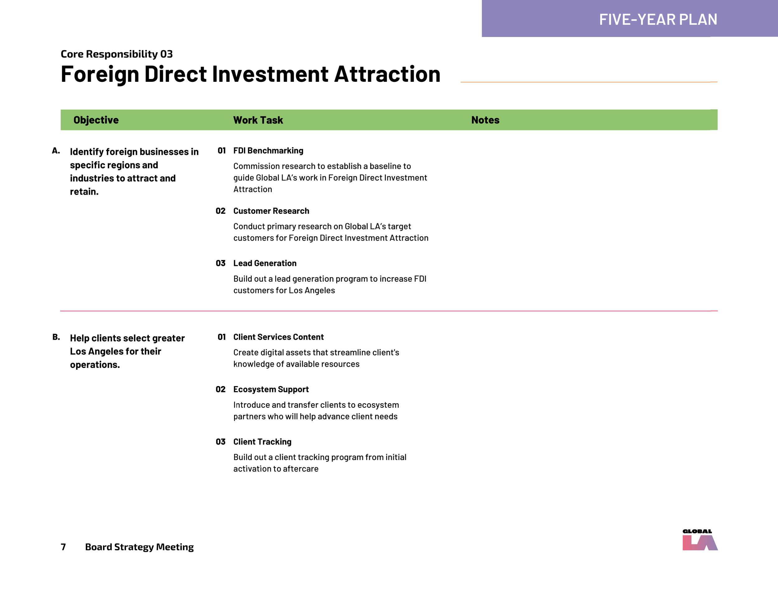Click the 'Ecosystem Support' task heading
Image resolution: width=778 pixels, height=601 pixels.
click(271, 389)
